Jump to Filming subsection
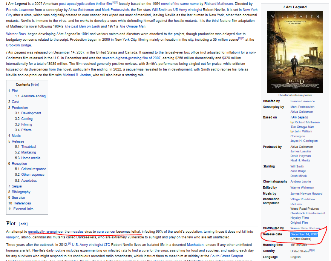331x261 pixels. tap(27, 124)
